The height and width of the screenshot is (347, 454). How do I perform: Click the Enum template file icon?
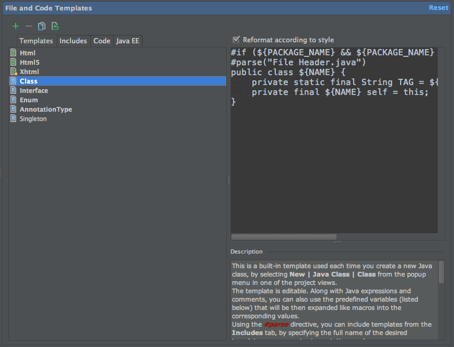(13, 100)
